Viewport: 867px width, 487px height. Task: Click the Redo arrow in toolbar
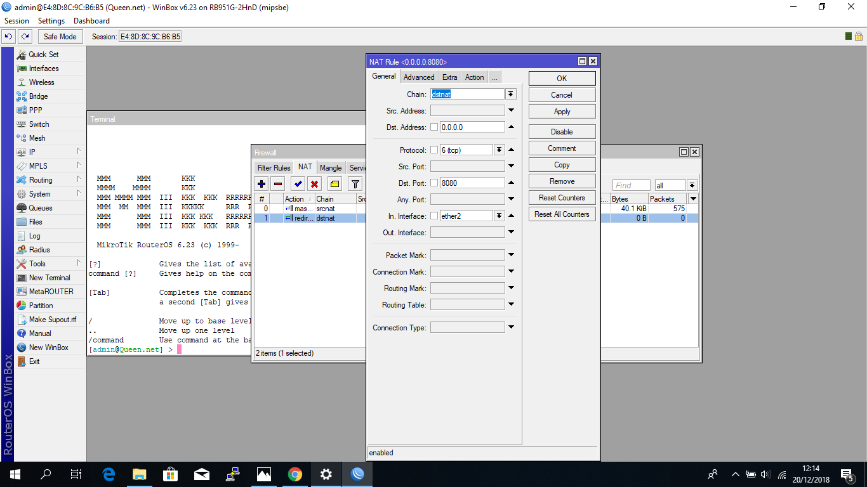[x=25, y=37]
